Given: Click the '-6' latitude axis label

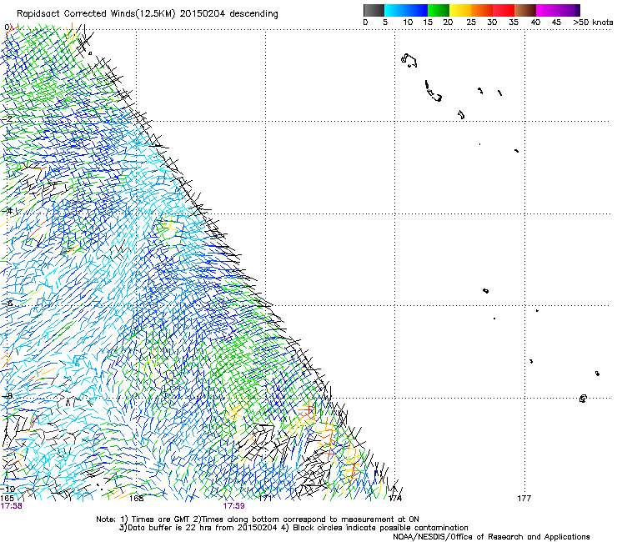Looking at the screenshot, I should 7,303.
